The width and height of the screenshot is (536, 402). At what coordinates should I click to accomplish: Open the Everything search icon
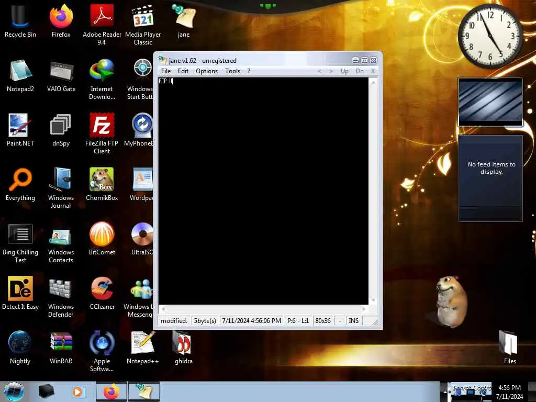pos(20,185)
